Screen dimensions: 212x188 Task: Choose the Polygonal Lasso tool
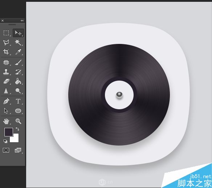coord(6,42)
